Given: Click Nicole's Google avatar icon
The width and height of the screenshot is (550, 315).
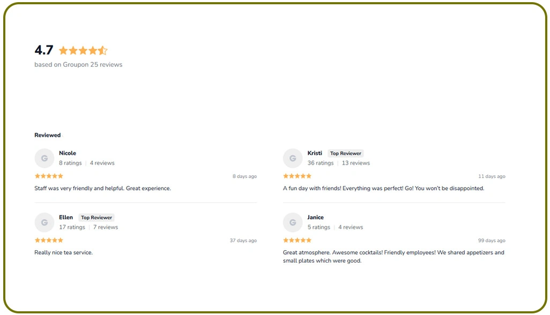Looking at the screenshot, I should [x=44, y=158].
